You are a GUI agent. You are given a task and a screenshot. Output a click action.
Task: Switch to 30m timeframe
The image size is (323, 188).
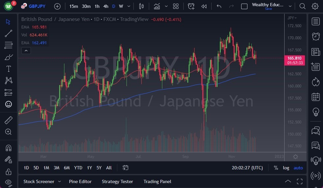click(86, 6)
